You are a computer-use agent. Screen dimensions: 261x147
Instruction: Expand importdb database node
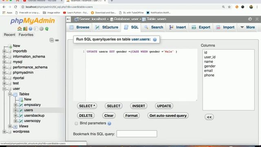tap(4, 51)
